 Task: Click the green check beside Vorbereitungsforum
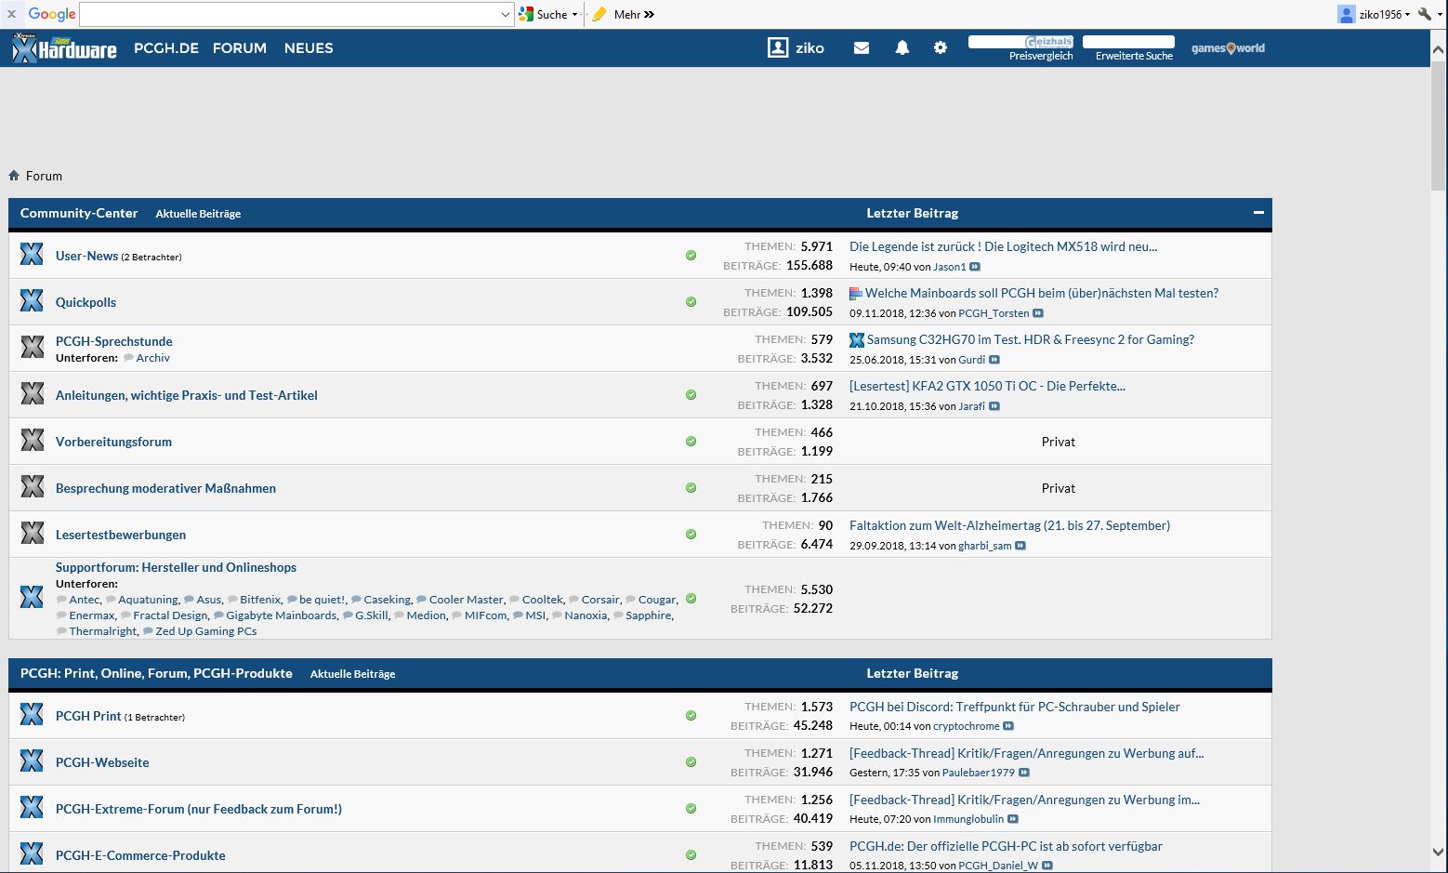[691, 442]
